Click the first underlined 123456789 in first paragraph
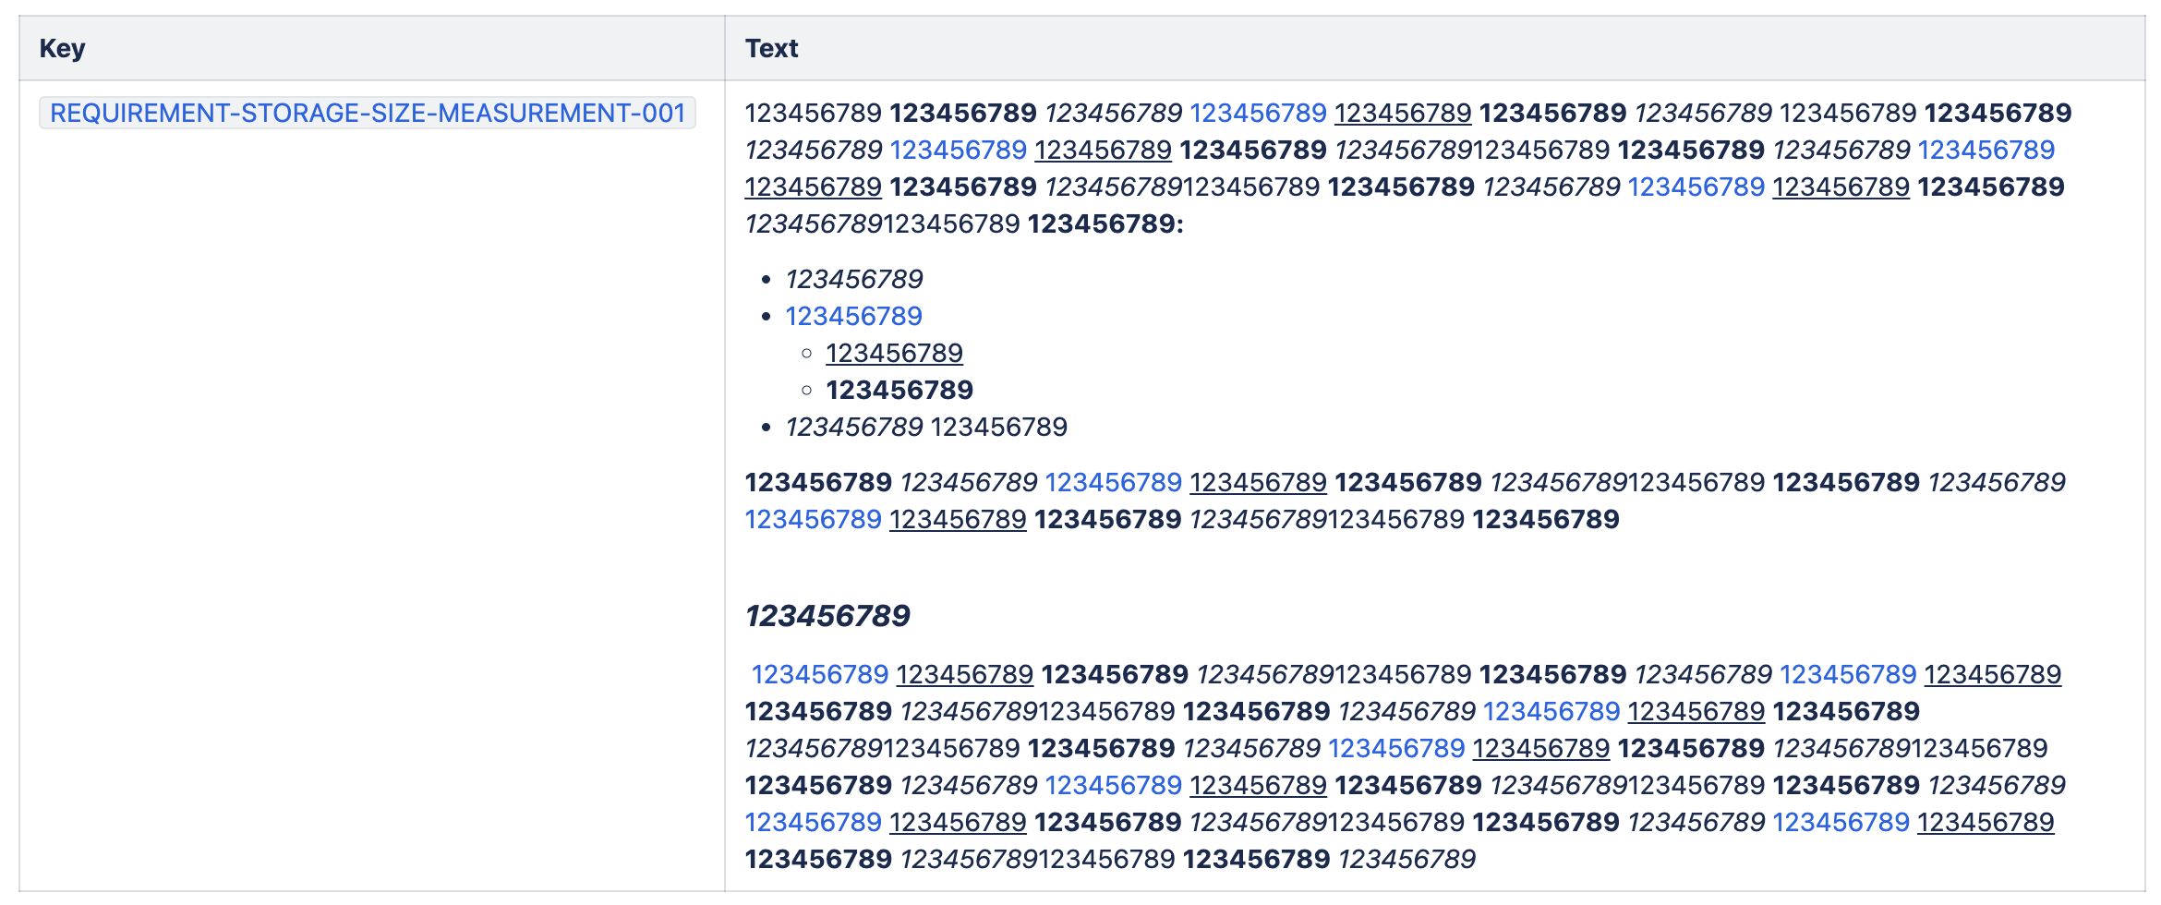The image size is (2161, 905). click(1402, 113)
